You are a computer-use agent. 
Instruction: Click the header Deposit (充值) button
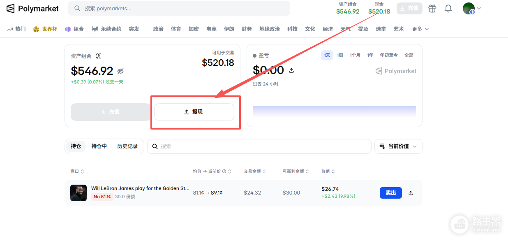pos(409,8)
